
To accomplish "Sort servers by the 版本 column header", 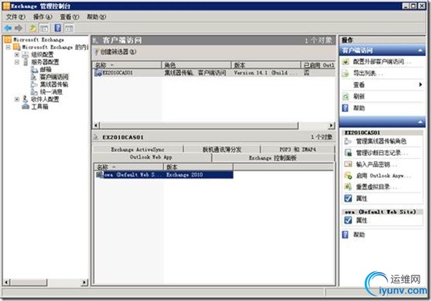I will [266, 65].
